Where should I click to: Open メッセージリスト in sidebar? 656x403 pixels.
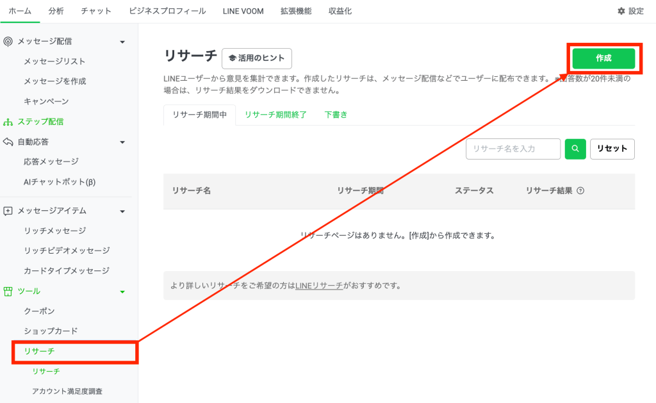(x=54, y=62)
